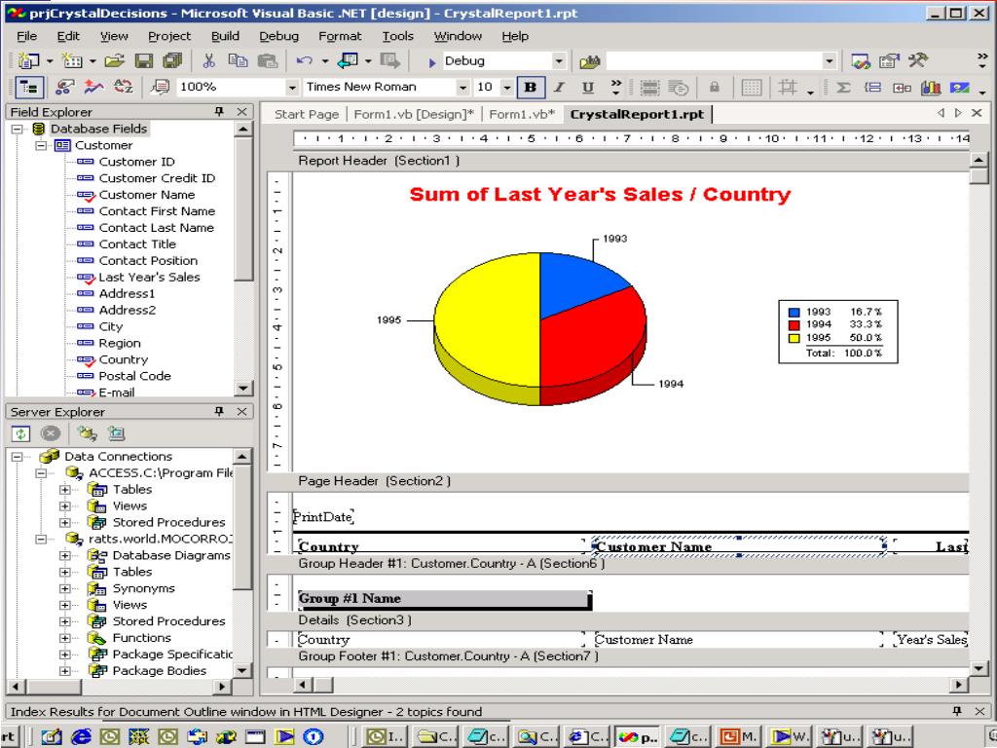Click the Copy icon
The image size is (997, 748).
pyautogui.click(x=238, y=61)
